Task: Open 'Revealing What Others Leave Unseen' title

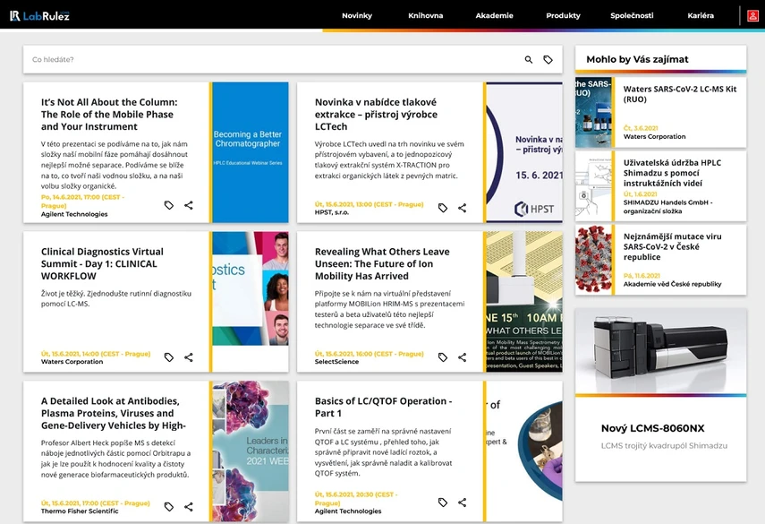Action: click(x=382, y=263)
